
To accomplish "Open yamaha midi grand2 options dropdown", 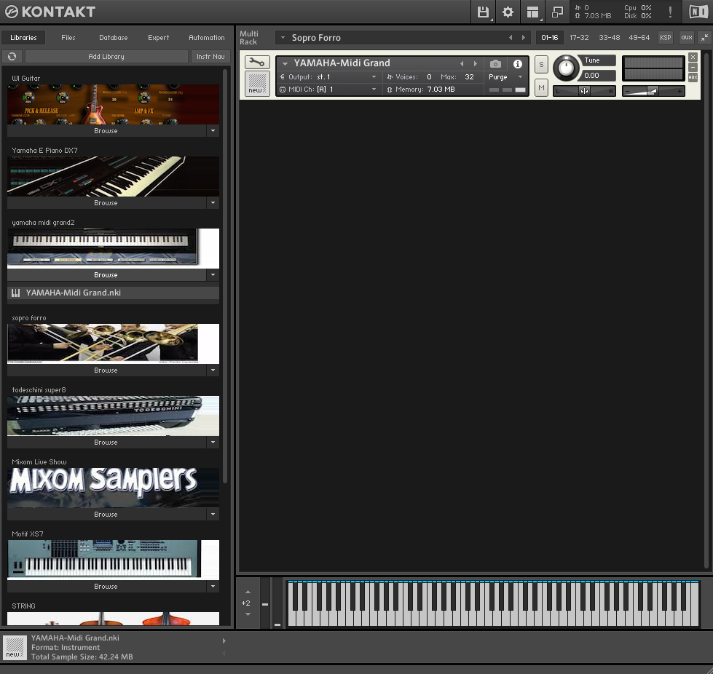I will pyautogui.click(x=213, y=275).
